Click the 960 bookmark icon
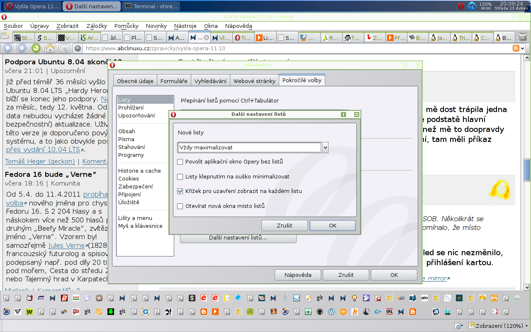Screen dimensions: 531x332 click(424, 298)
